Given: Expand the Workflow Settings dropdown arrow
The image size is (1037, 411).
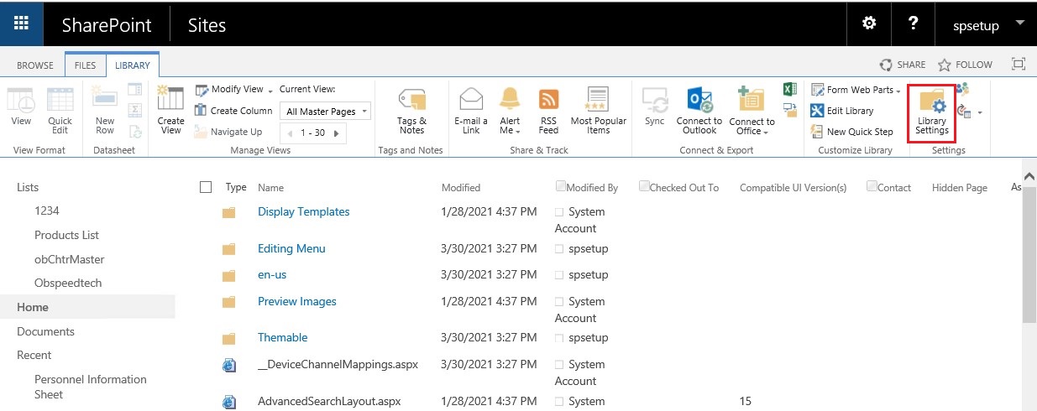Looking at the screenshot, I should tap(979, 112).
